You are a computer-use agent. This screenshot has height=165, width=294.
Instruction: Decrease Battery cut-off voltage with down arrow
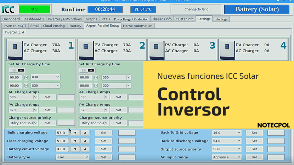tap(75, 149)
